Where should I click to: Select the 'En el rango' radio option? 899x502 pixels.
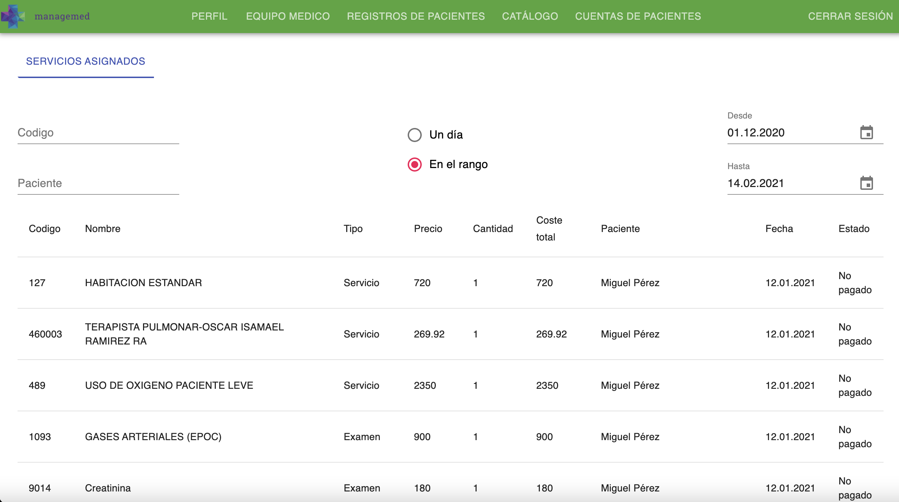pyautogui.click(x=415, y=165)
